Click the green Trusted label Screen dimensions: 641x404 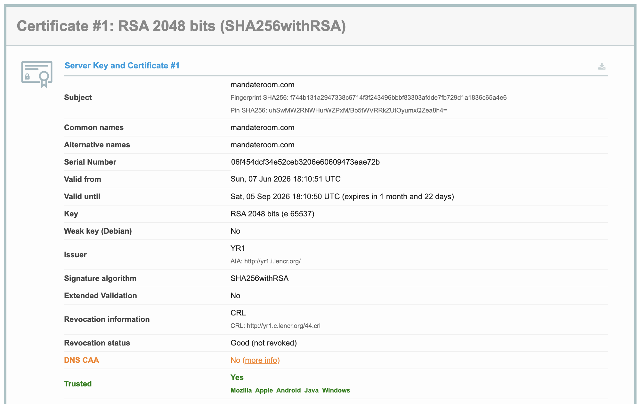tap(78, 384)
